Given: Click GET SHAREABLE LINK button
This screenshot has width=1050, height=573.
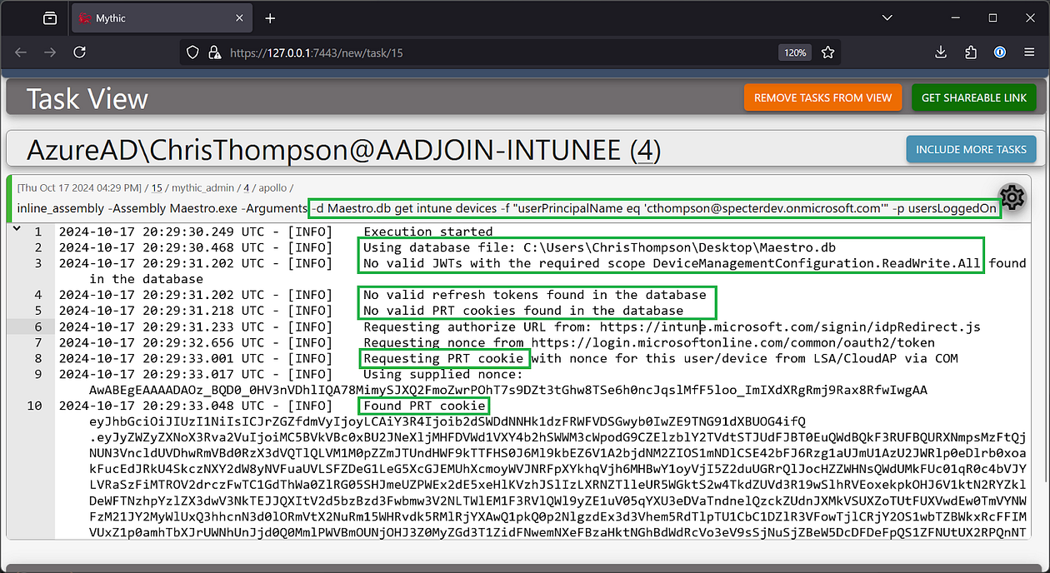Looking at the screenshot, I should [x=974, y=97].
